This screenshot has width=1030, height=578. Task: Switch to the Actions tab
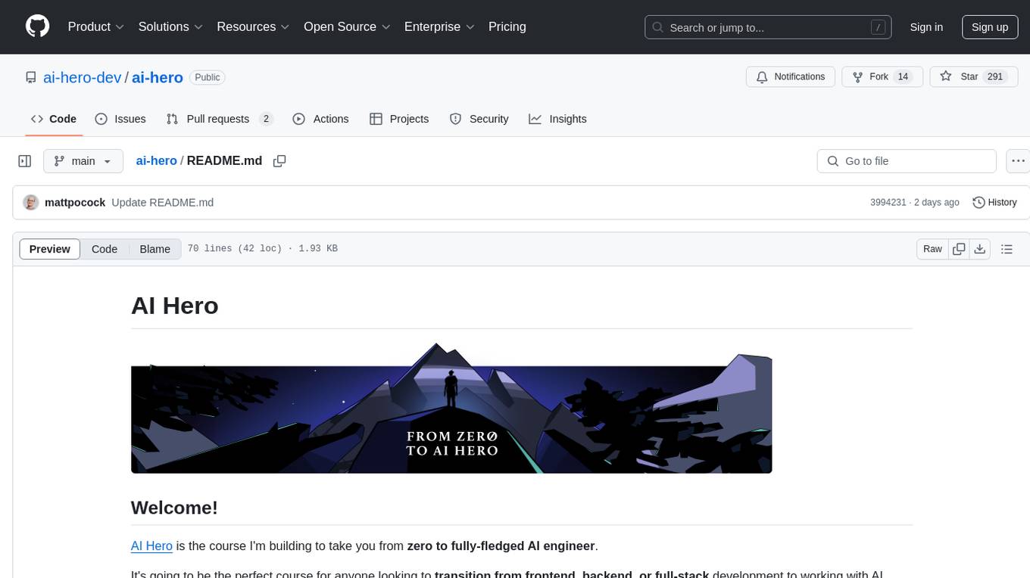[320, 119]
